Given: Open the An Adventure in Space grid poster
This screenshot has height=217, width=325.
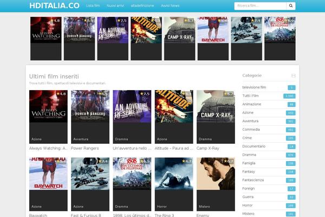Looking at the screenshot, I should [x=132, y=117].
